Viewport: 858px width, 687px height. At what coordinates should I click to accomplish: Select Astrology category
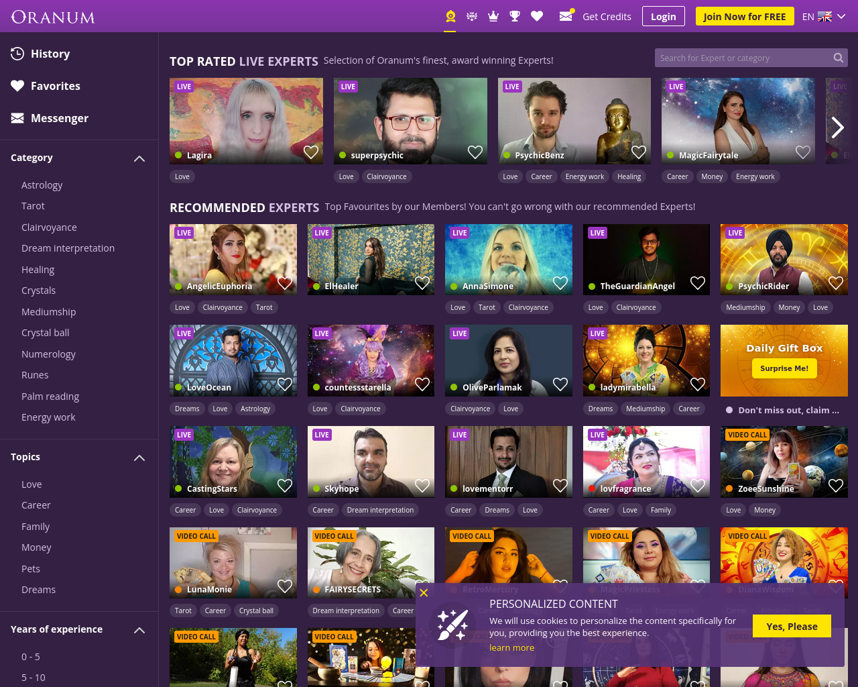pos(42,185)
